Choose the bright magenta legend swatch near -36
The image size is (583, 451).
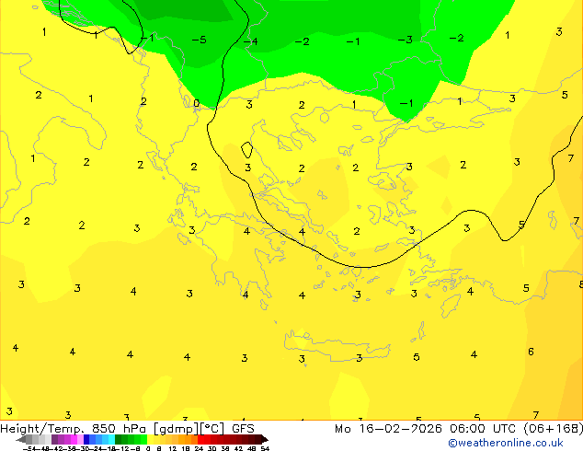[x=74, y=439]
